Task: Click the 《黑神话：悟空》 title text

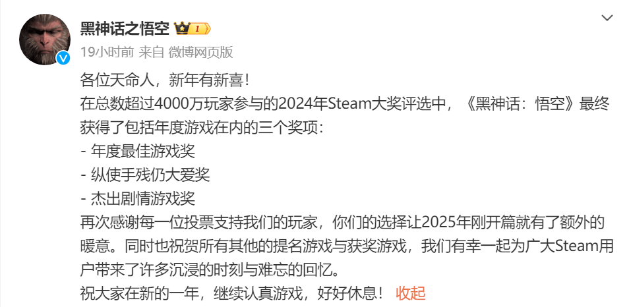Action: [x=520, y=105]
